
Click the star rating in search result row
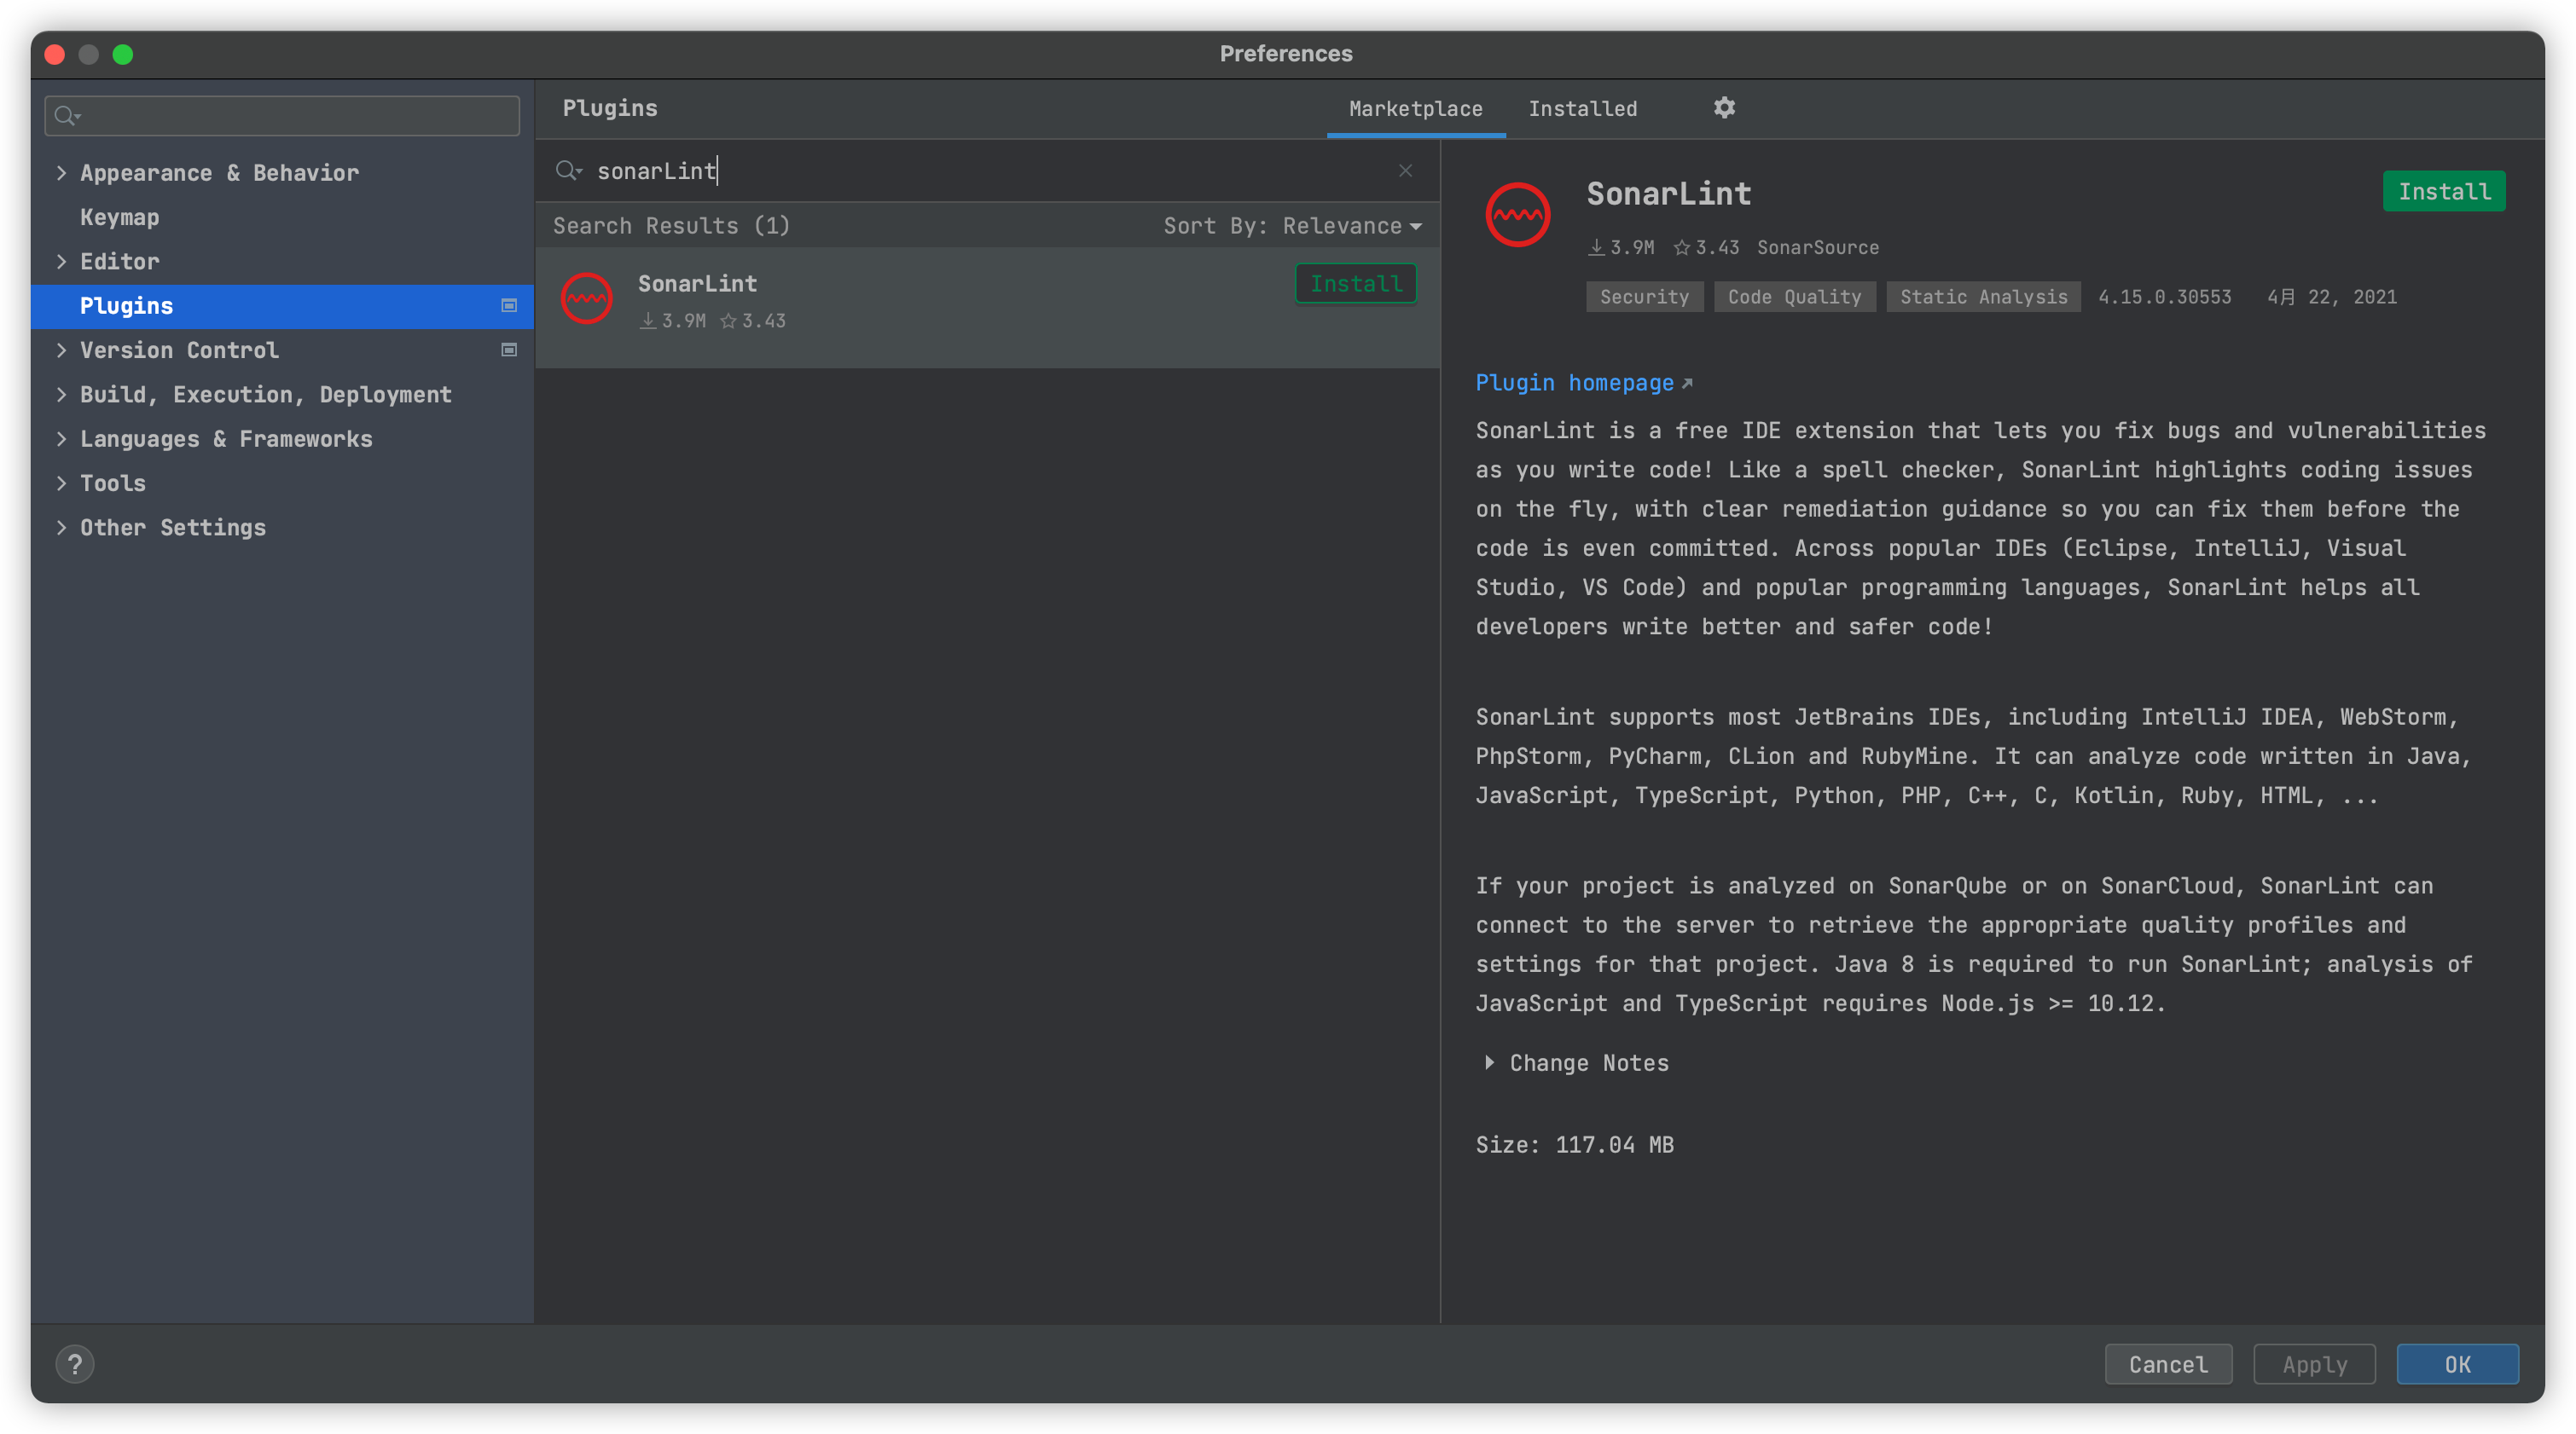pos(753,321)
